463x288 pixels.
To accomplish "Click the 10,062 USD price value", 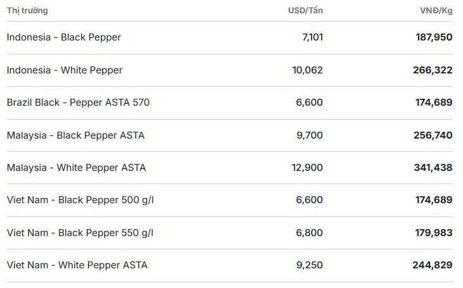I will [x=307, y=70].
